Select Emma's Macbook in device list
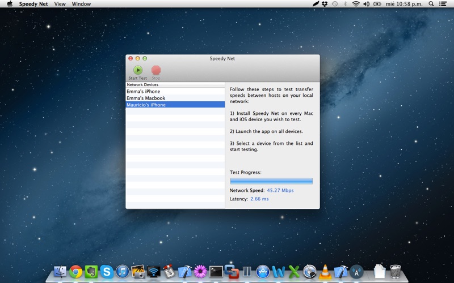This screenshot has width=454, height=283. (x=175, y=98)
